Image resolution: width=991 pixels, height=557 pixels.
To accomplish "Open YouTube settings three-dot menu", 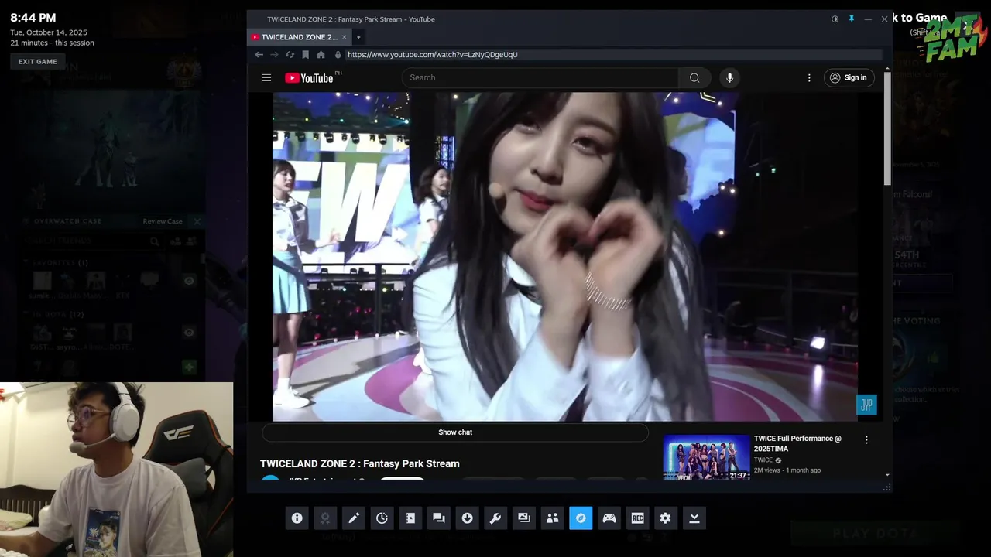I will (809, 77).
